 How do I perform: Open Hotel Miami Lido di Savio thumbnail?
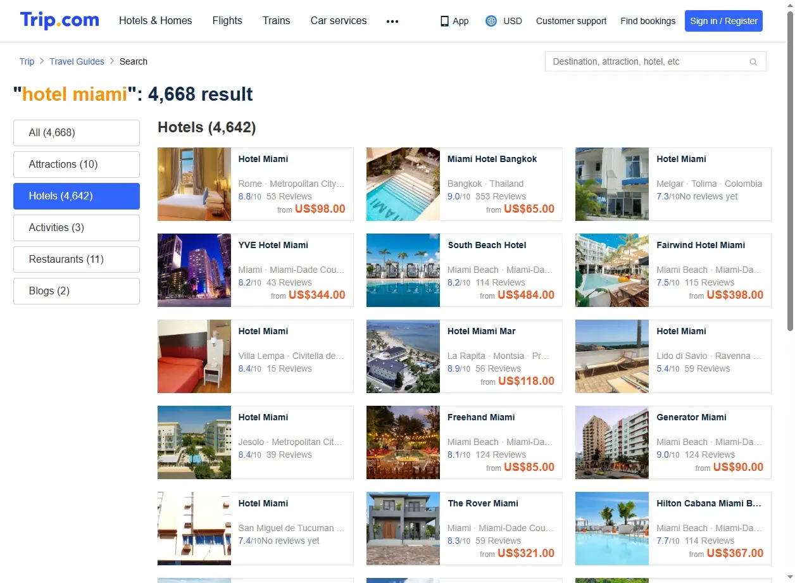pos(612,356)
